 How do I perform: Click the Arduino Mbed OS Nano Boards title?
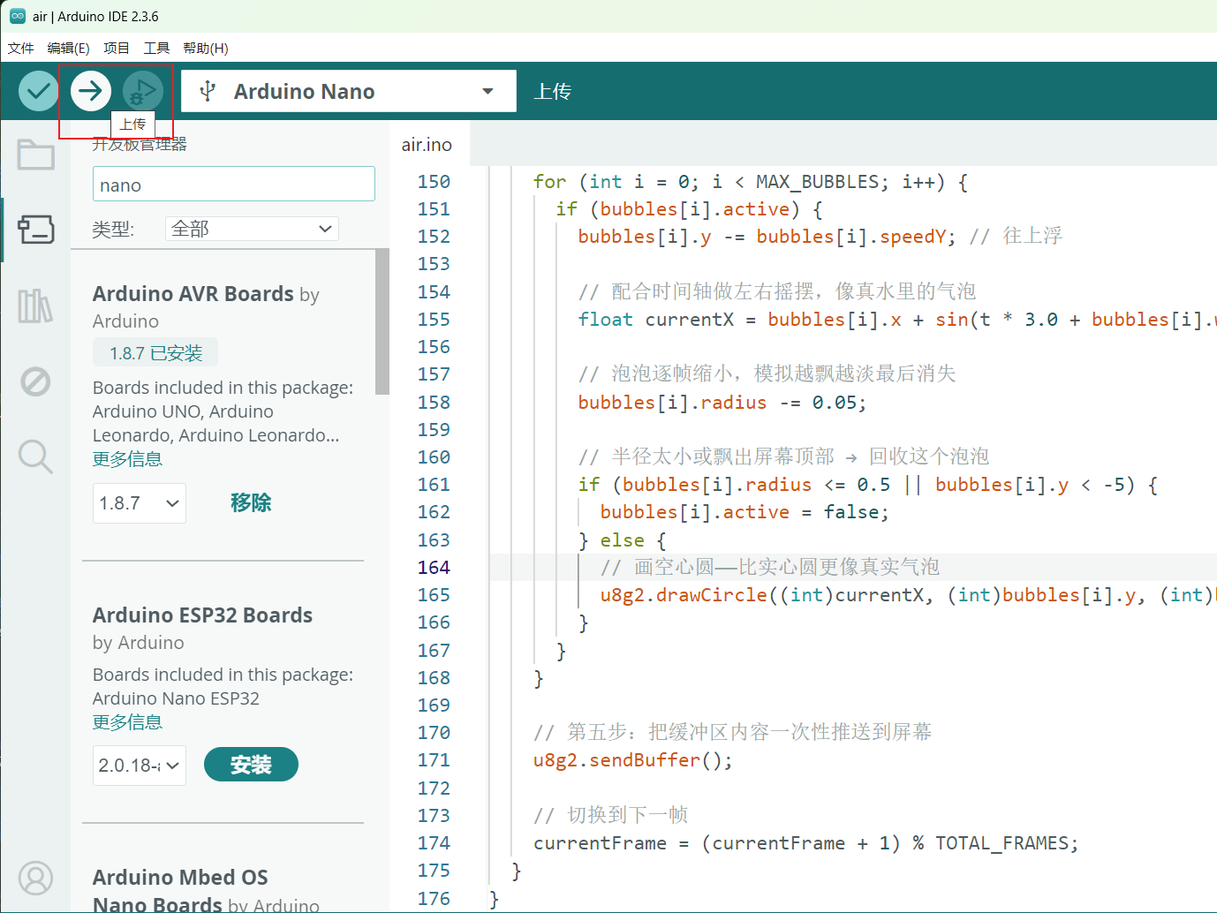181,890
